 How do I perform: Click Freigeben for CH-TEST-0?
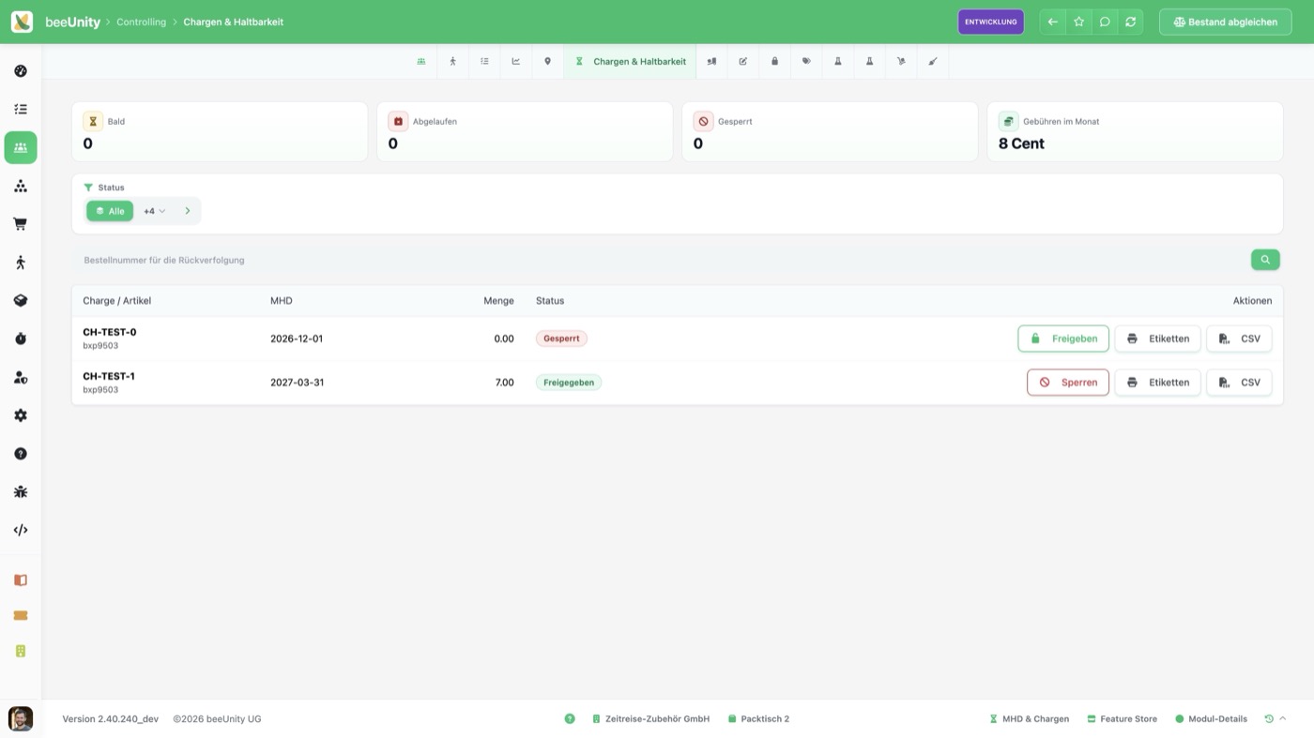click(x=1063, y=339)
